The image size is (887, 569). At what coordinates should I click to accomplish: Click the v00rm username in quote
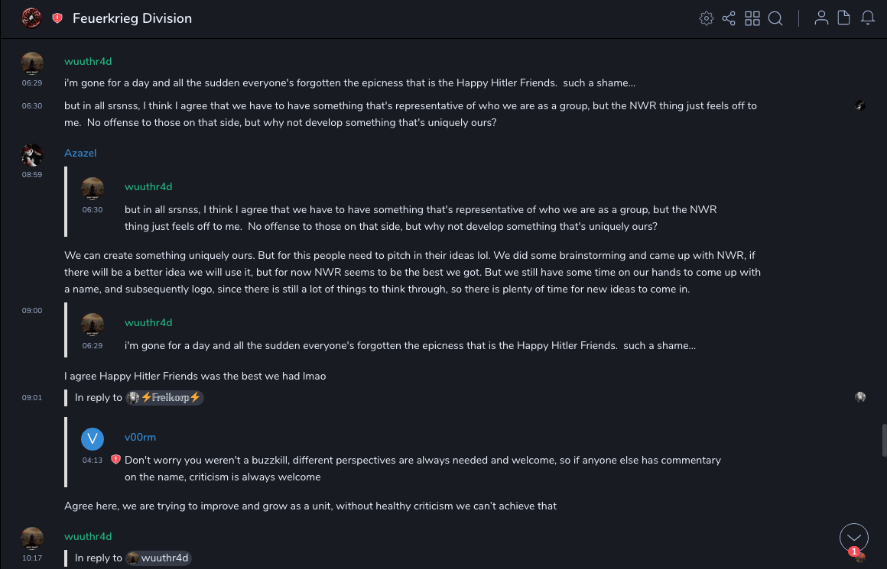[140, 437]
